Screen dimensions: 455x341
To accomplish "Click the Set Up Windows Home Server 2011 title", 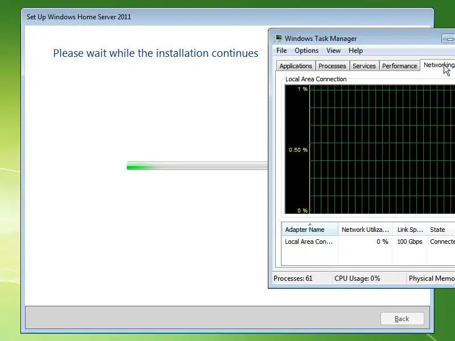I will point(78,17).
